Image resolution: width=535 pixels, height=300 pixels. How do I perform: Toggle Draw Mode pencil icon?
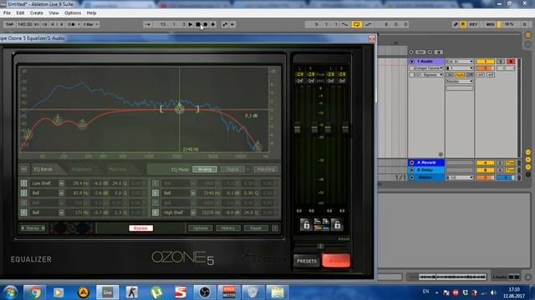click(x=455, y=24)
